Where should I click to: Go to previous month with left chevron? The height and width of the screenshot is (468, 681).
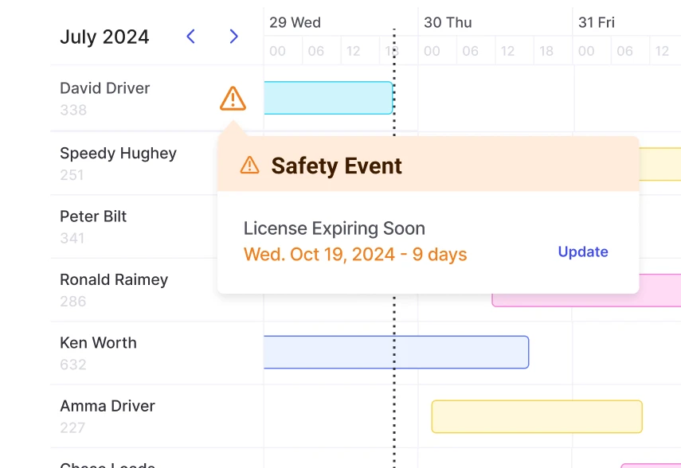click(x=190, y=37)
